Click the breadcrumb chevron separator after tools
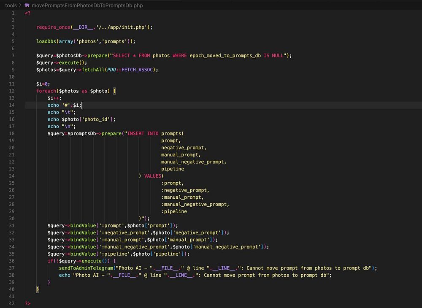This screenshot has width=422, height=308. click(20, 5)
